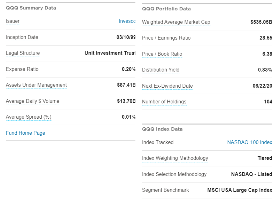Click the Price / Book Ratio term
Image resolution: width=278 pixels, height=200 pixels.
pos(162,54)
